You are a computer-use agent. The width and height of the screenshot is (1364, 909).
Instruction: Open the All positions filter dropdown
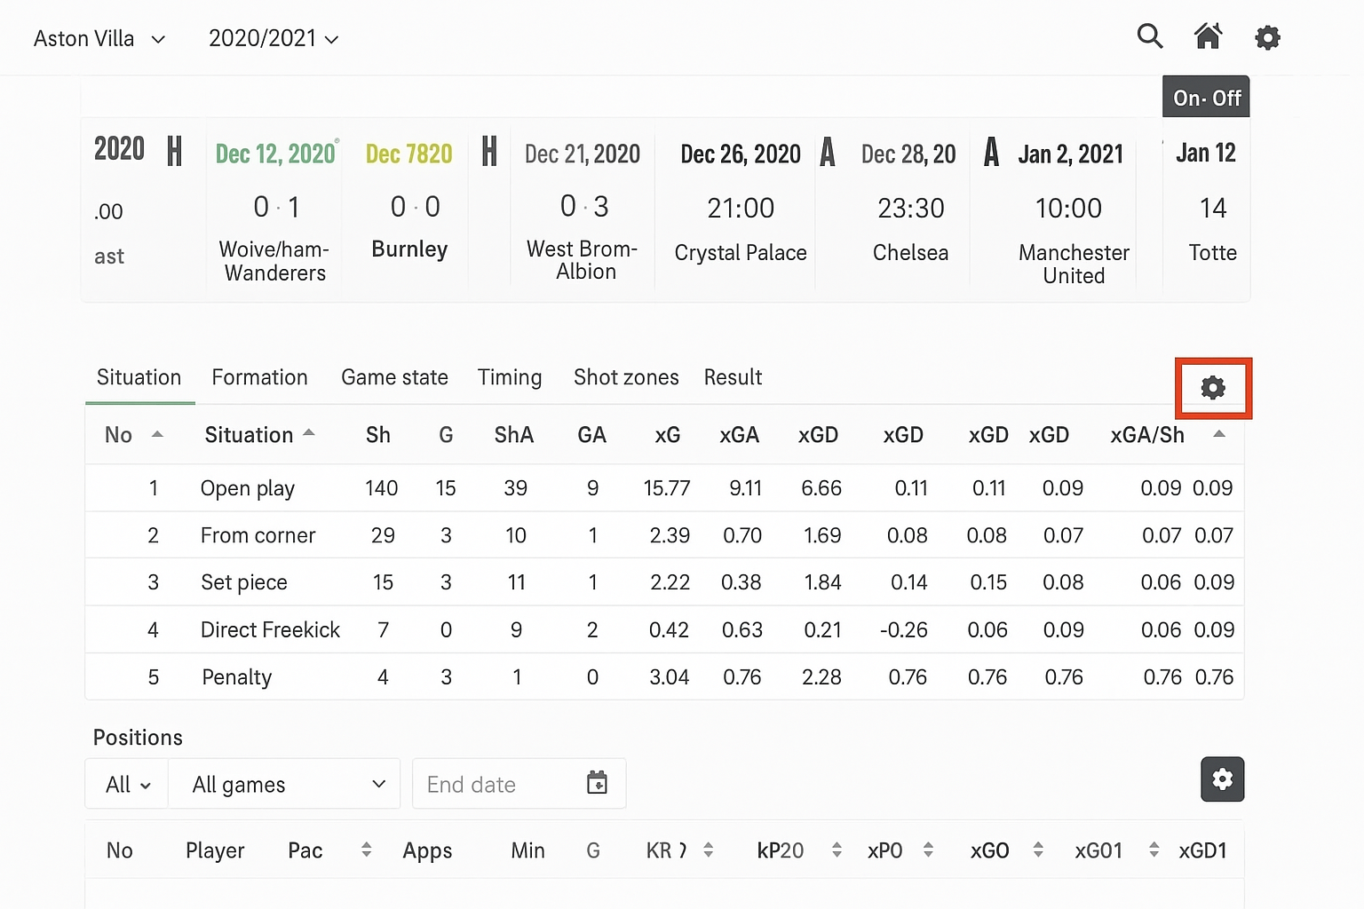127,785
